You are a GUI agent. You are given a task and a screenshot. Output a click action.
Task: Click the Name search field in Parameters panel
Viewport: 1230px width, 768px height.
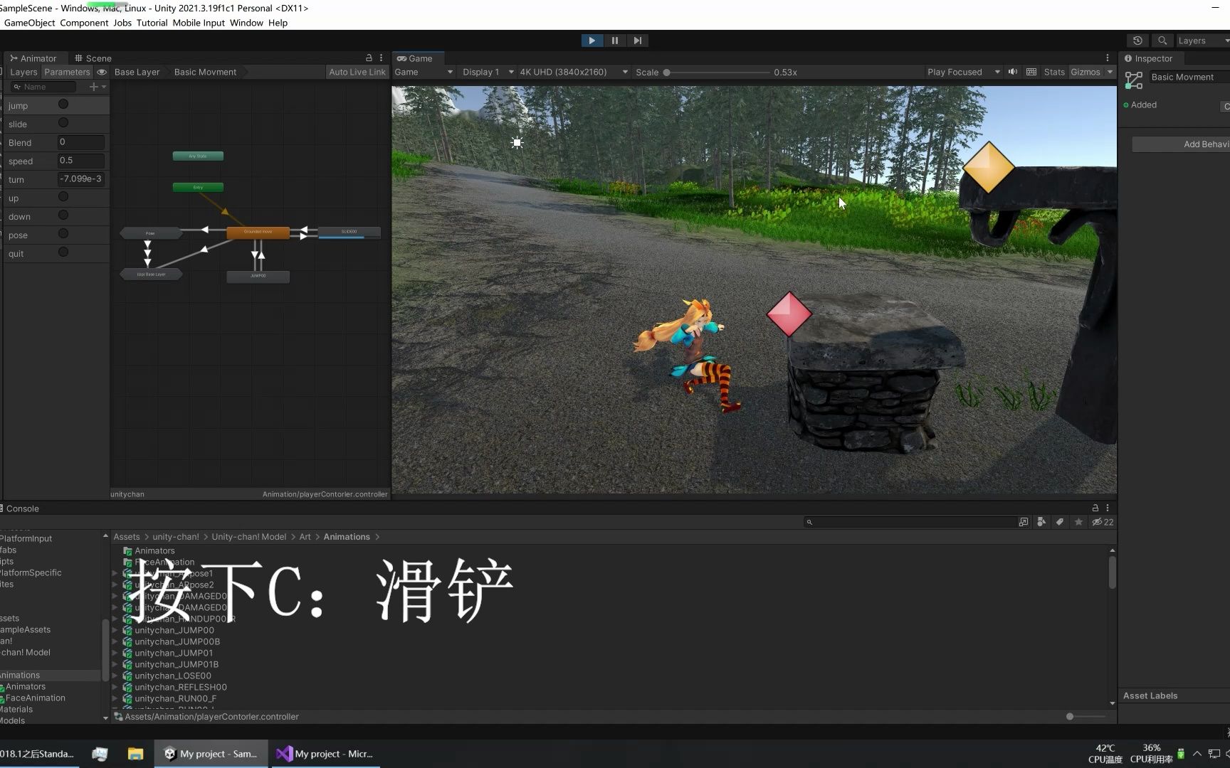point(44,86)
